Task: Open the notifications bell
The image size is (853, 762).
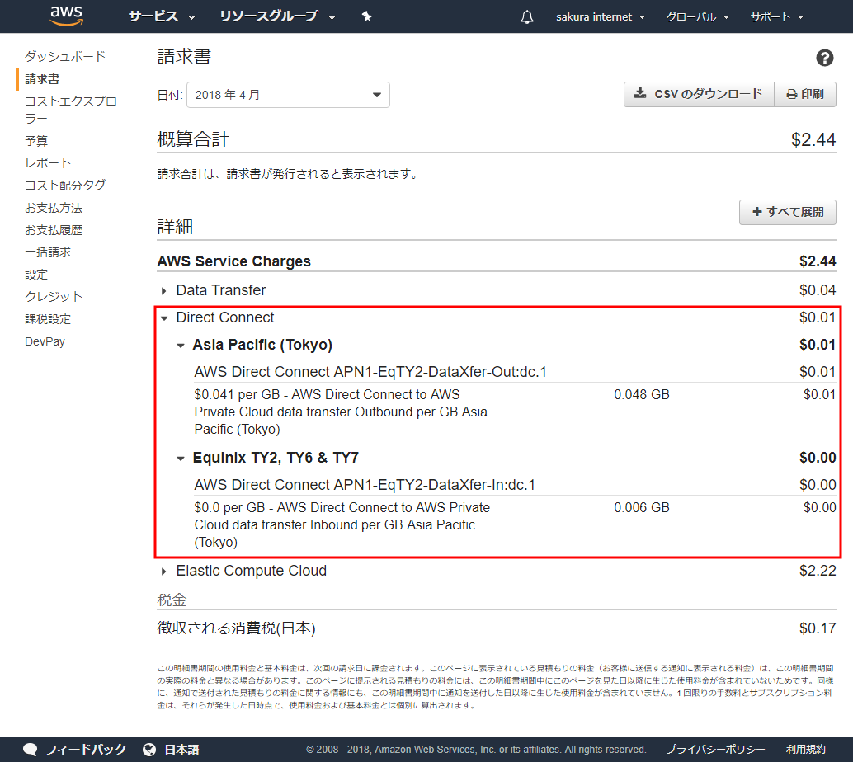Action: click(527, 17)
